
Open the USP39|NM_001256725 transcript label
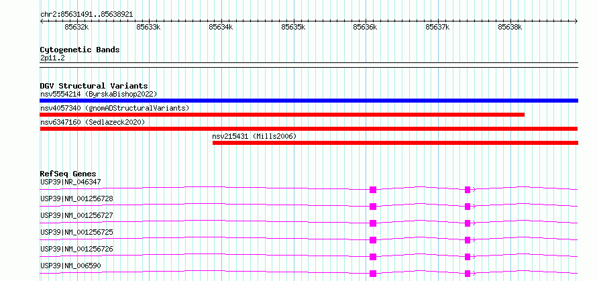coord(76,232)
